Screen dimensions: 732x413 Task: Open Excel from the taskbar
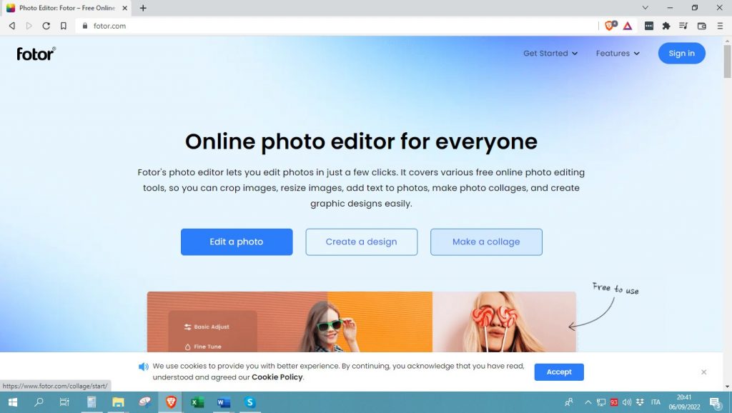tap(197, 402)
